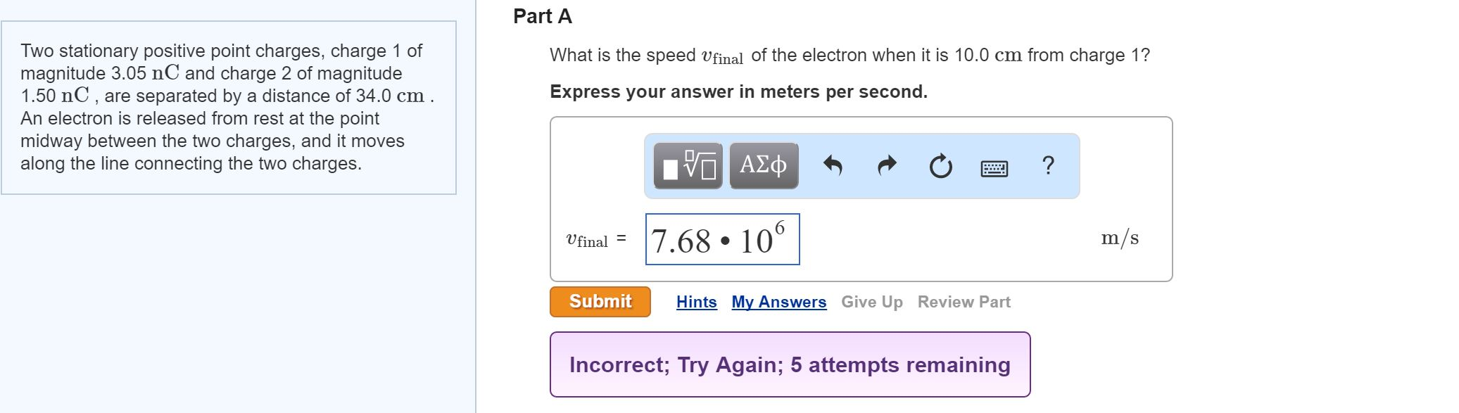
Task: Review Part A
Action: click(x=964, y=302)
